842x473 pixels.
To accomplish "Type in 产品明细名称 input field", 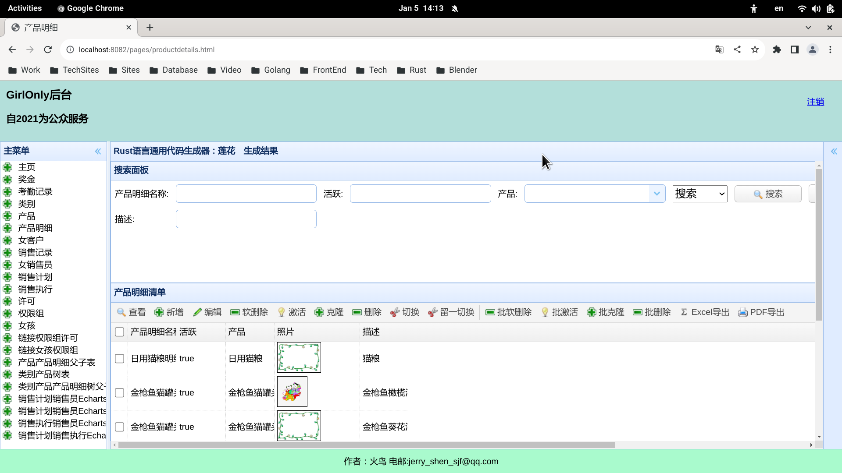I will point(246,194).
